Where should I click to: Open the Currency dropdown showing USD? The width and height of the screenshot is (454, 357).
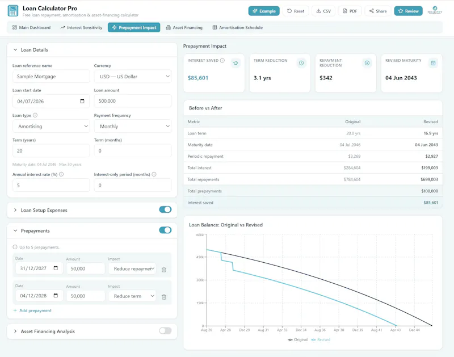pyautogui.click(x=133, y=77)
